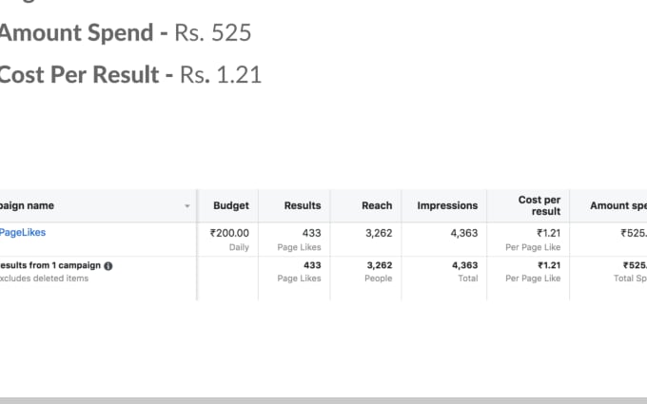Viewport: 647px width, 404px height.
Task: Select the ₹200.00 daily budget cell
Action: click(x=229, y=240)
